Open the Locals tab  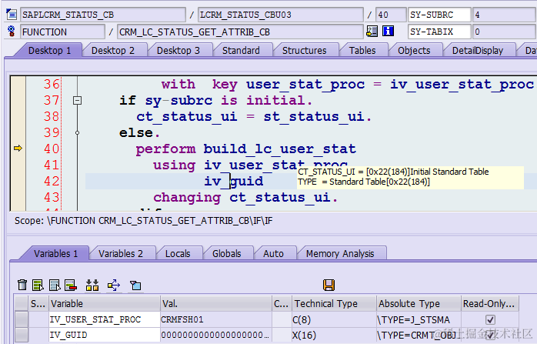pyautogui.click(x=178, y=254)
